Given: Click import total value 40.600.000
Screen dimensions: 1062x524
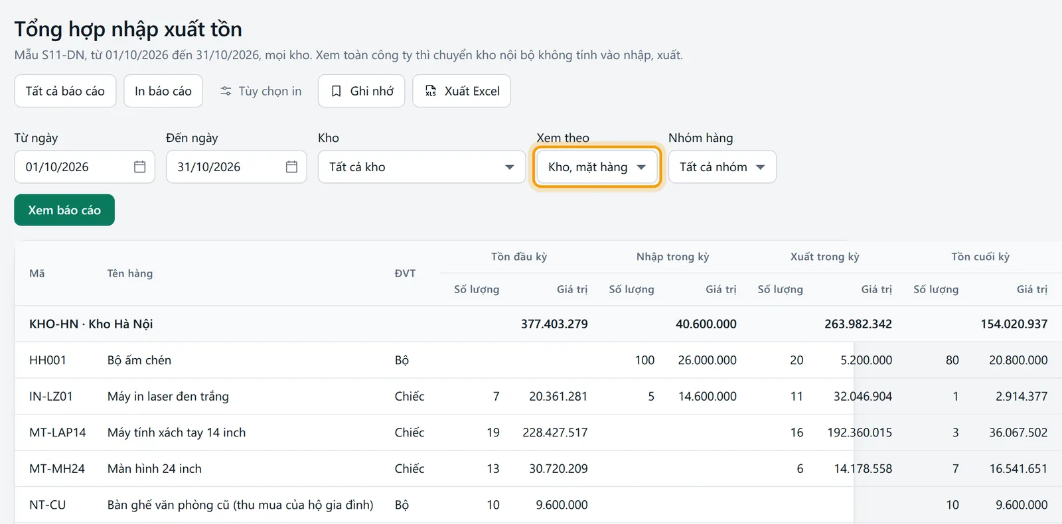Looking at the screenshot, I should [x=706, y=324].
